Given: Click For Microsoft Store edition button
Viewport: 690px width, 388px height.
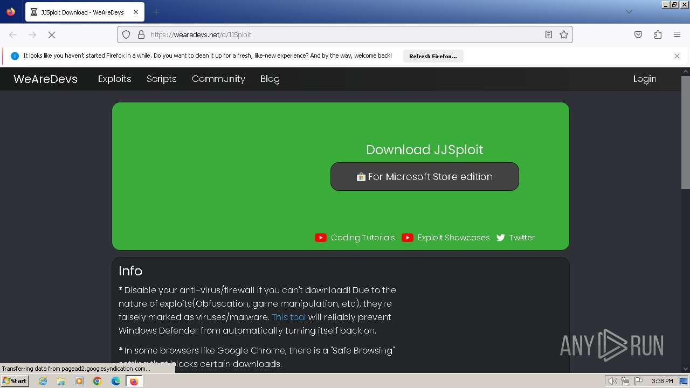Looking at the screenshot, I should [x=425, y=176].
